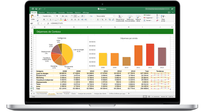Click the share person-plus icon
Image resolution: width=205 pixels, height=112 pixels.
[x=172, y=9]
